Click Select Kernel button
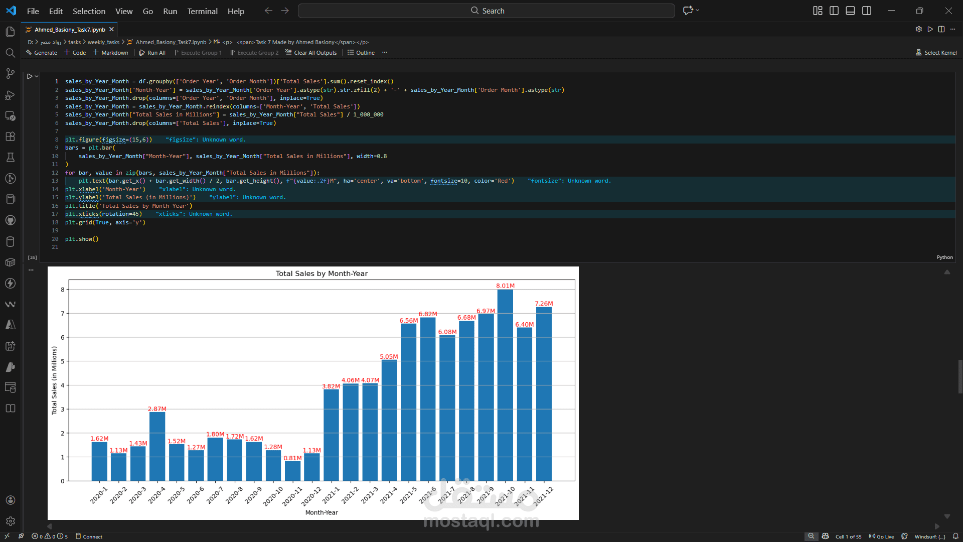The height and width of the screenshot is (542, 963). point(936,53)
